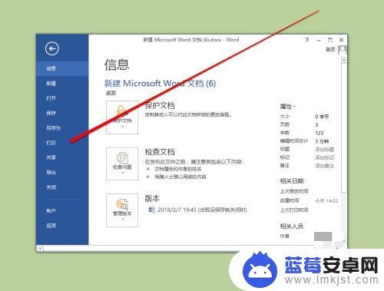
Task: Click the 今天 14:52 creation time value
Action: pos(326,201)
